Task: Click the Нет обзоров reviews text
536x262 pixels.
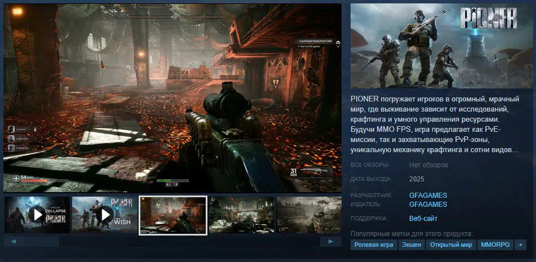Action: pyautogui.click(x=428, y=165)
